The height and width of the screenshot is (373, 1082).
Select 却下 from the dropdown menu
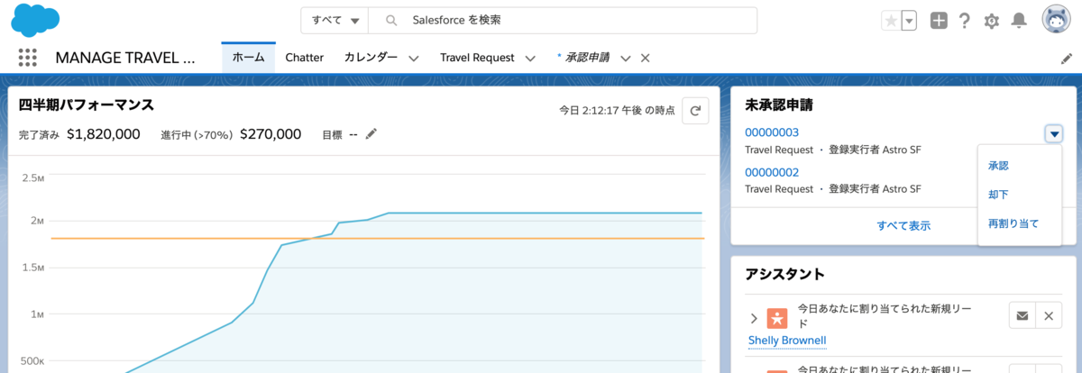[998, 194]
